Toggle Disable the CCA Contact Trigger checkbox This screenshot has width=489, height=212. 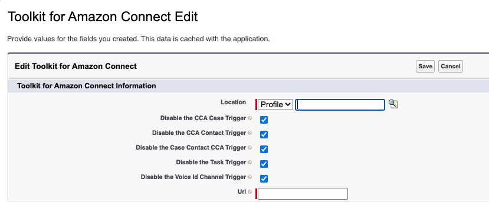click(x=264, y=134)
